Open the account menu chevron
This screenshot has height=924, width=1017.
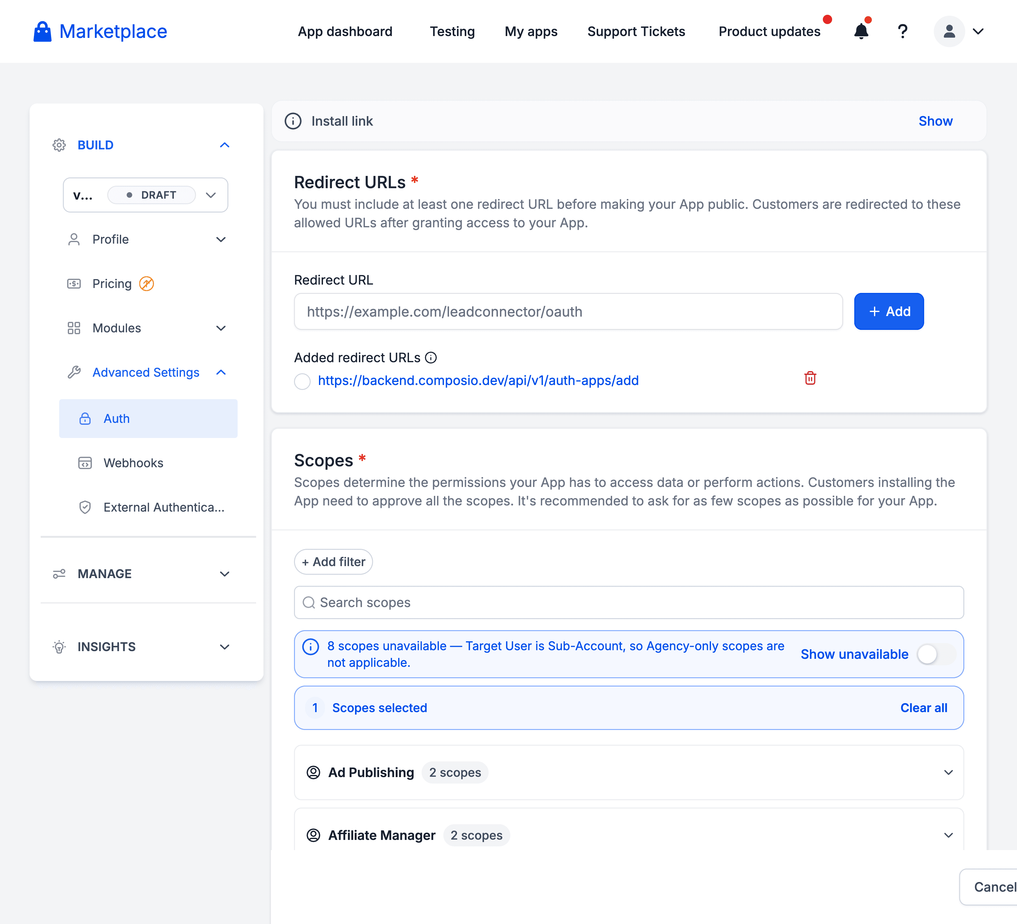(x=978, y=31)
